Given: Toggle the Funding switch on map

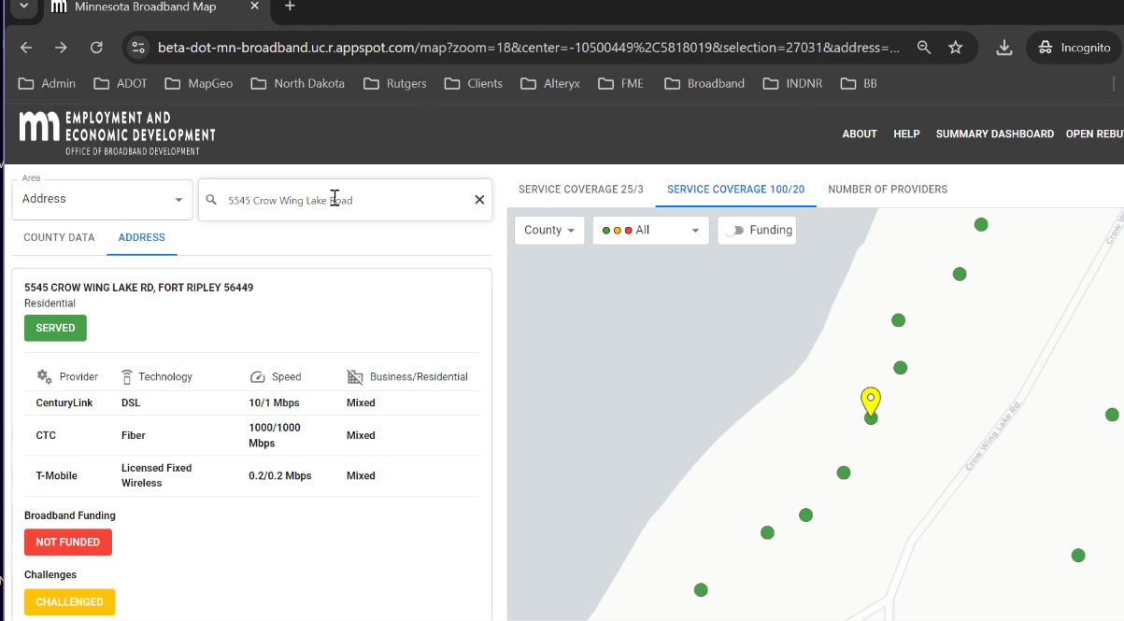Looking at the screenshot, I should (735, 230).
